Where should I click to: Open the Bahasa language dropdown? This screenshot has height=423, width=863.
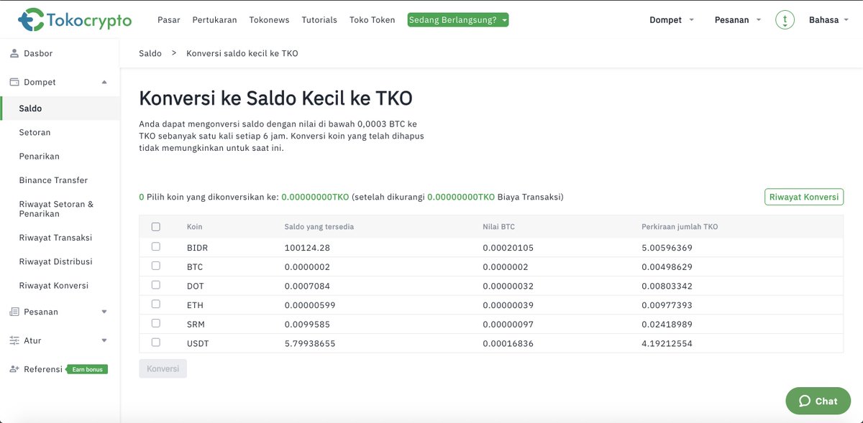pyautogui.click(x=828, y=20)
